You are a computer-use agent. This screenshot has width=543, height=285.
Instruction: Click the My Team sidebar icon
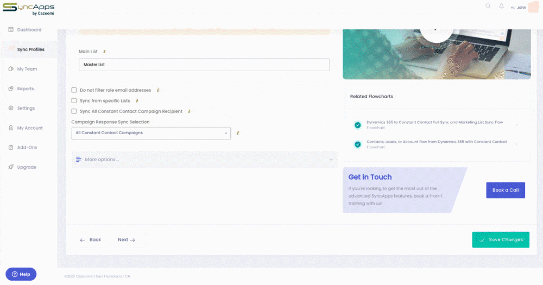pyautogui.click(x=11, y=69)
